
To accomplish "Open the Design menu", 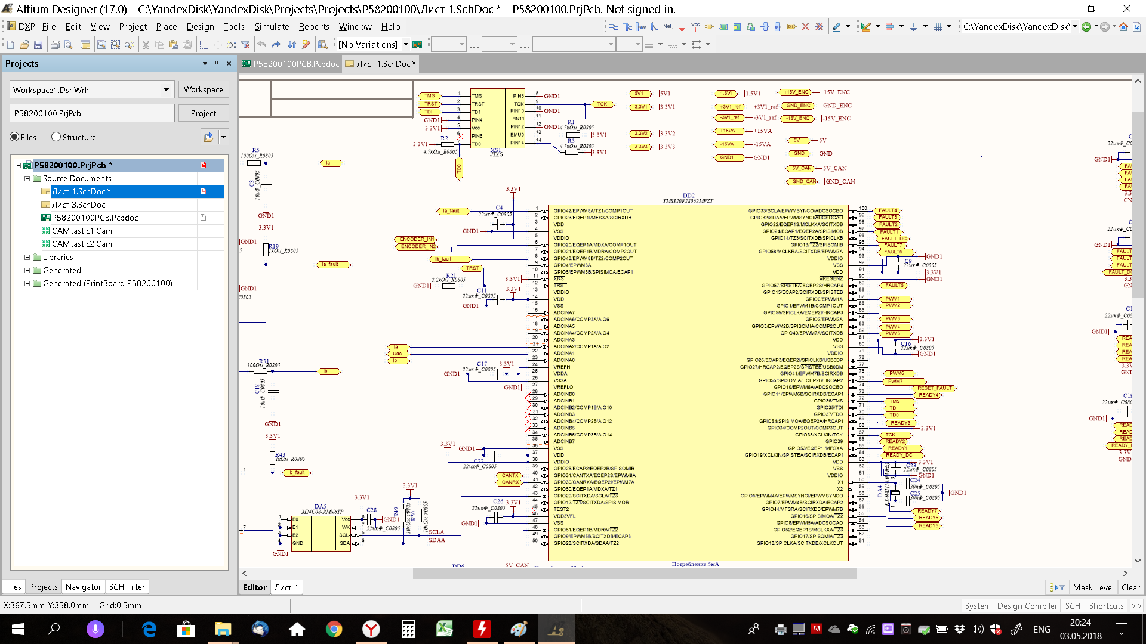I will 200,27.
